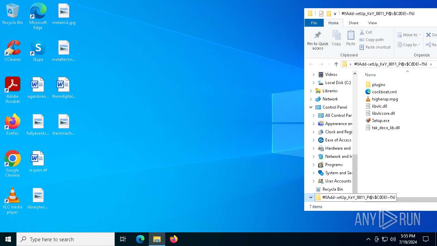Select the iespain.rtf document on the desktop
The image size is (437, 246).
pos(38,162)
